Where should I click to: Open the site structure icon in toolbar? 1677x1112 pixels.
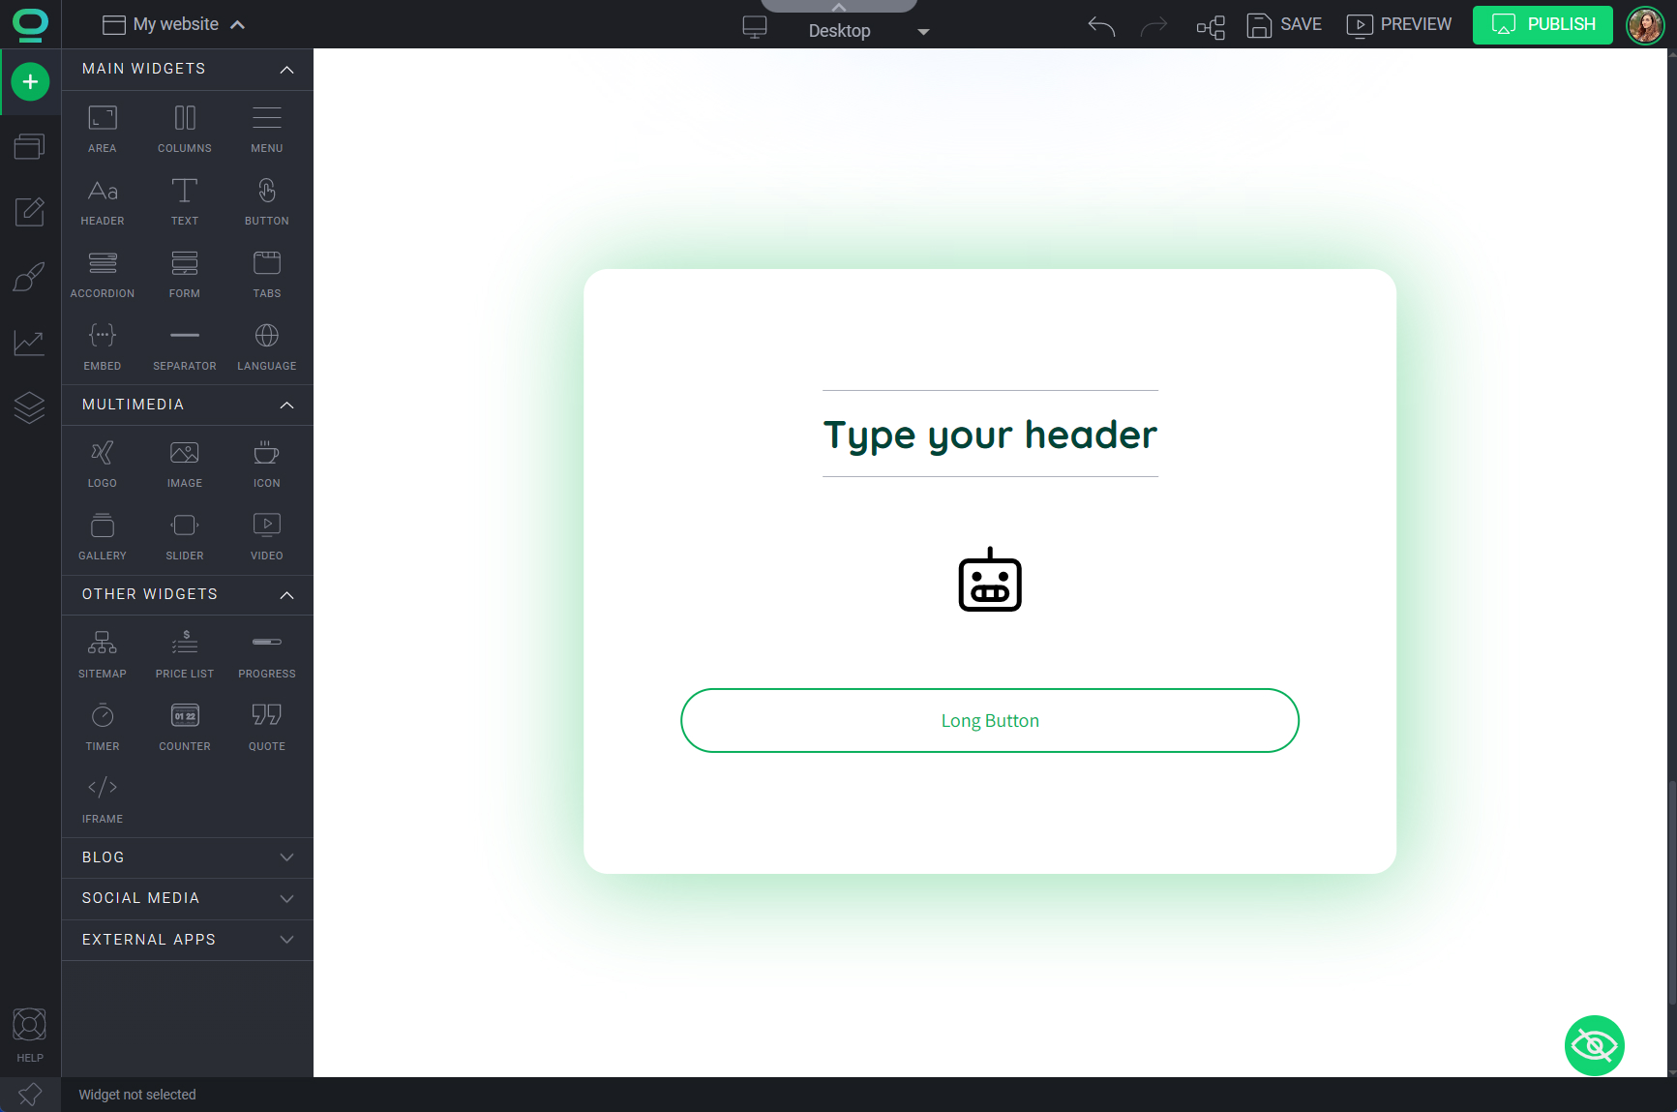[x=1211, y=27]
